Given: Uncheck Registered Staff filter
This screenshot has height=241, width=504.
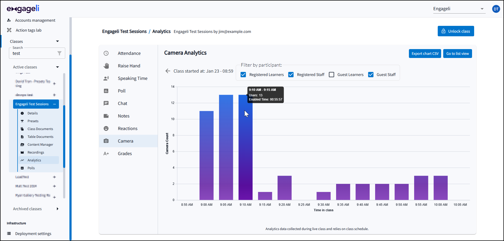Looking at the screenshot, I should [291, 75].
